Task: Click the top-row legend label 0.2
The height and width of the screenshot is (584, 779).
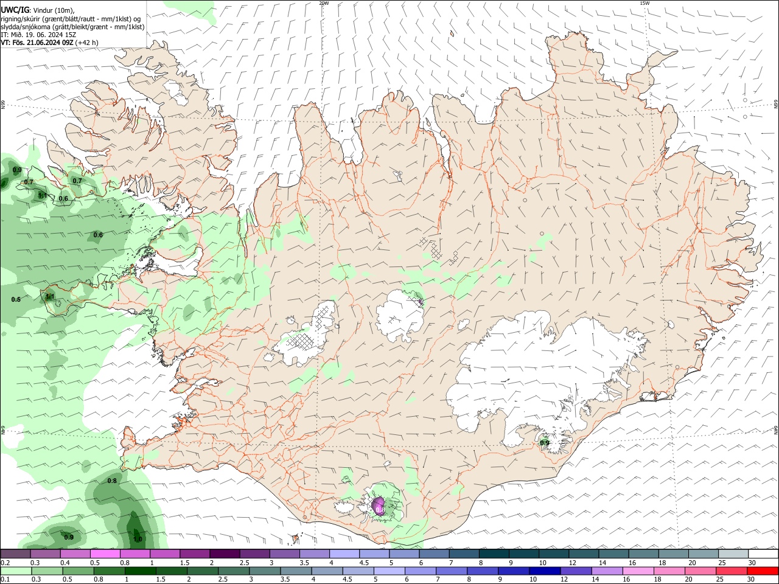Action: click(x=5, y=563)
